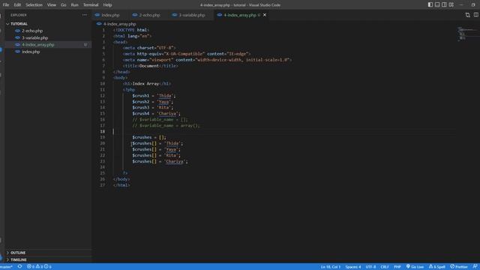480x270 pixels.
Task: Change encoding via UTF-8 status item
Action: (x=370, y=267)
